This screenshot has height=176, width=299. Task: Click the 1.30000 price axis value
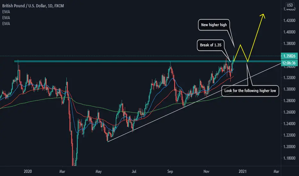pos(289,89)
